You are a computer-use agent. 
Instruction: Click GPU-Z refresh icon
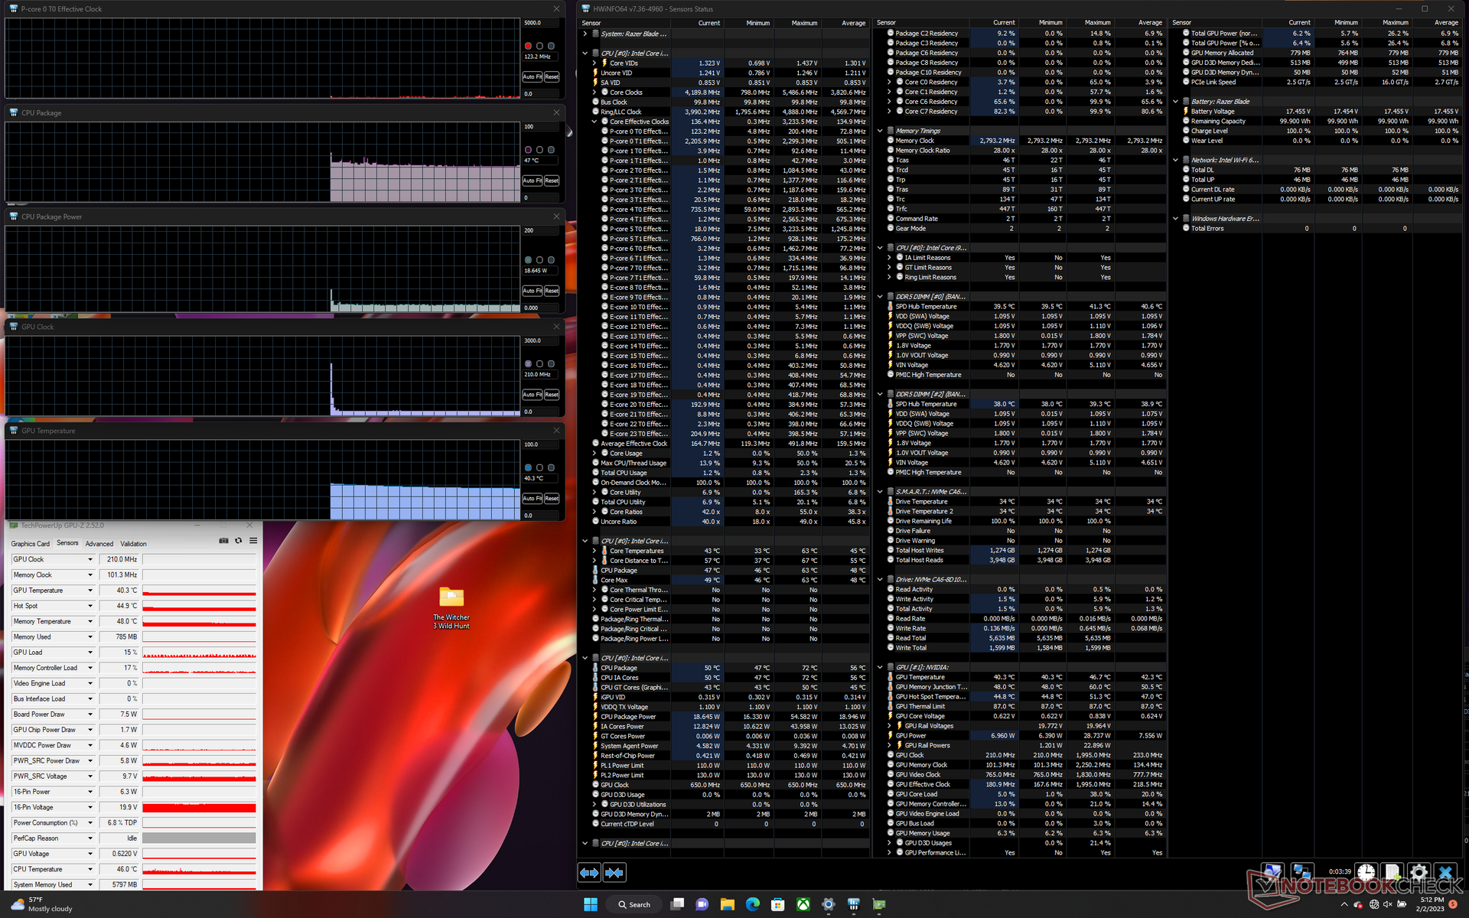238,541
